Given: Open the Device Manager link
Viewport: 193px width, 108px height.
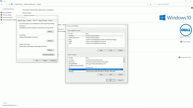Looking at the screenshot, I should (7, 13).
